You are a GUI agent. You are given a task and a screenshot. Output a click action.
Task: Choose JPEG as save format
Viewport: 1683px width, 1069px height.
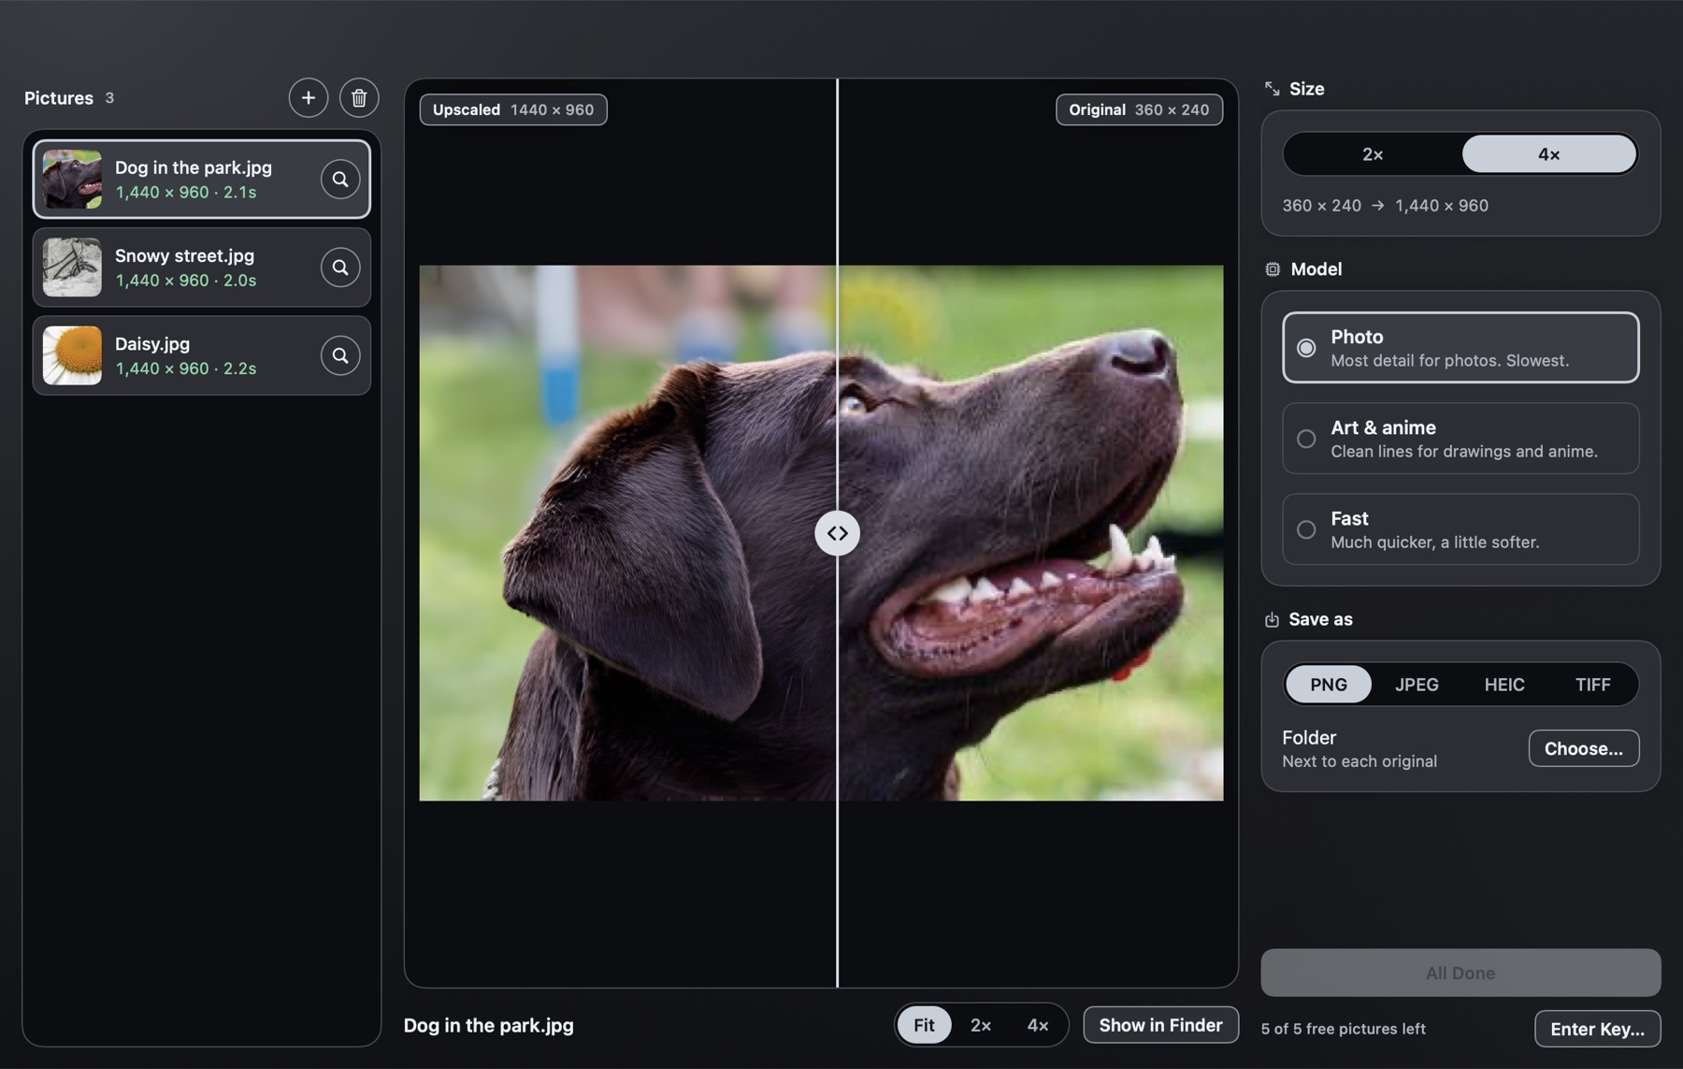click(1417, 685)
